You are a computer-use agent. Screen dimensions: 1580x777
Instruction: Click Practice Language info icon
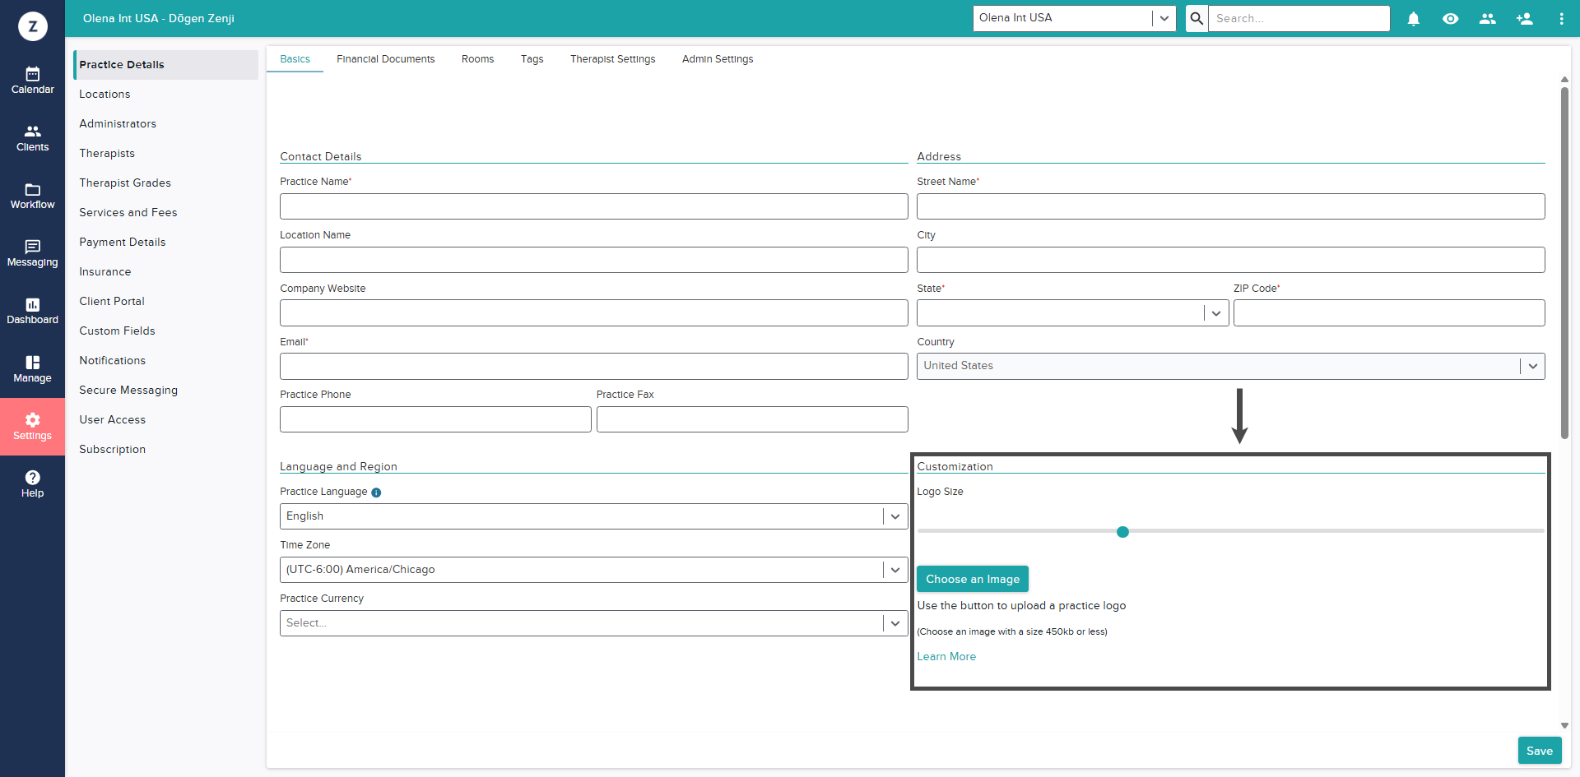(x=376, y=493)
